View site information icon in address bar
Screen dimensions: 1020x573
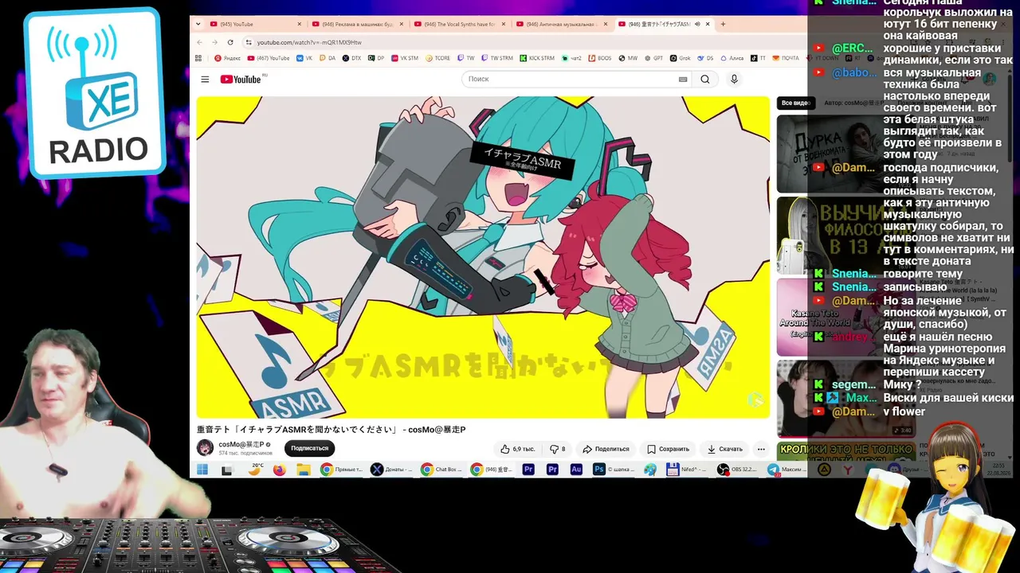[x=249, y=42]
